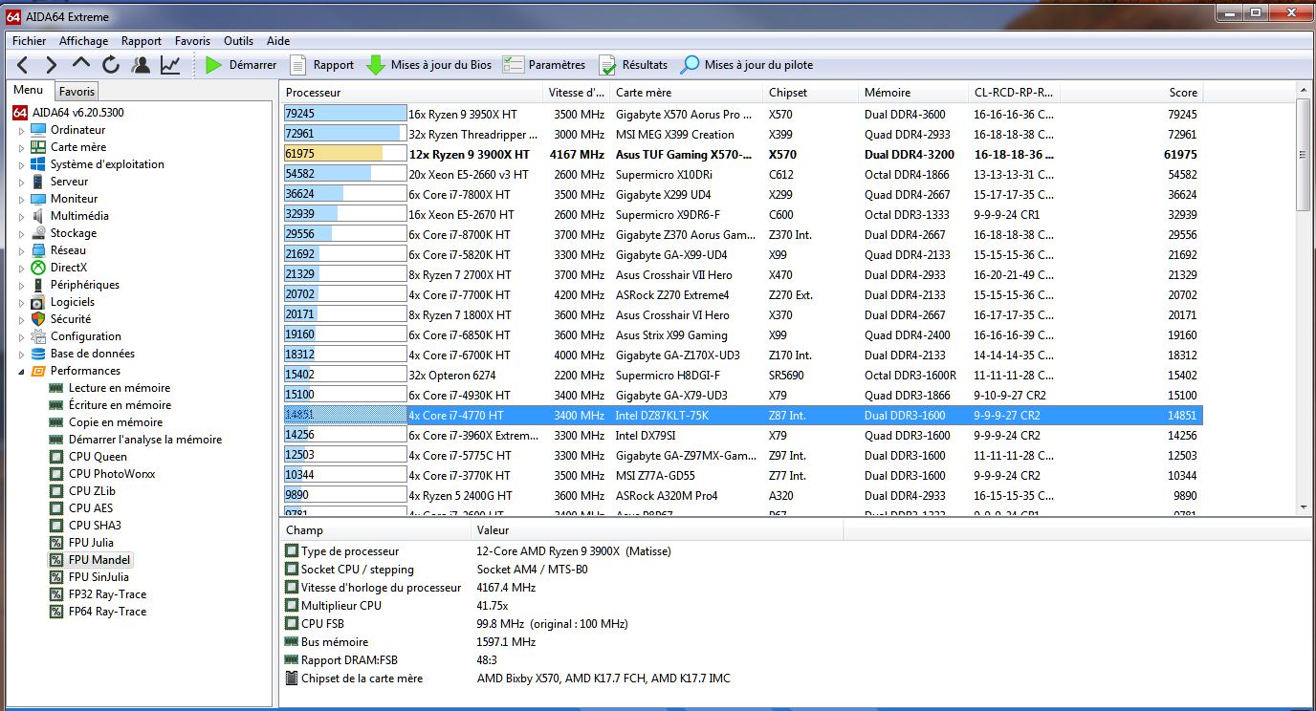
Task: Open the Outils menu
Action: pos(239,41)
